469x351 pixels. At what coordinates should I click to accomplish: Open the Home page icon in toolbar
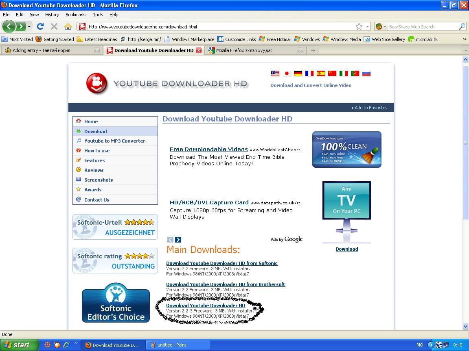pos(68,26)
